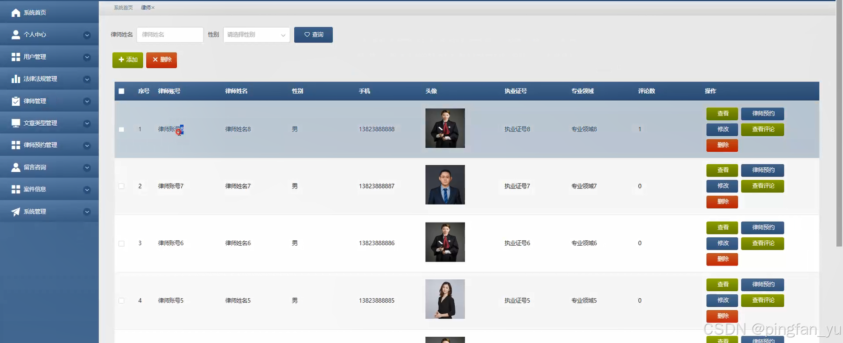Toggle the select-all checkbox in table header
The width and height of the screenshot is (843, 343).
(121, 91)
